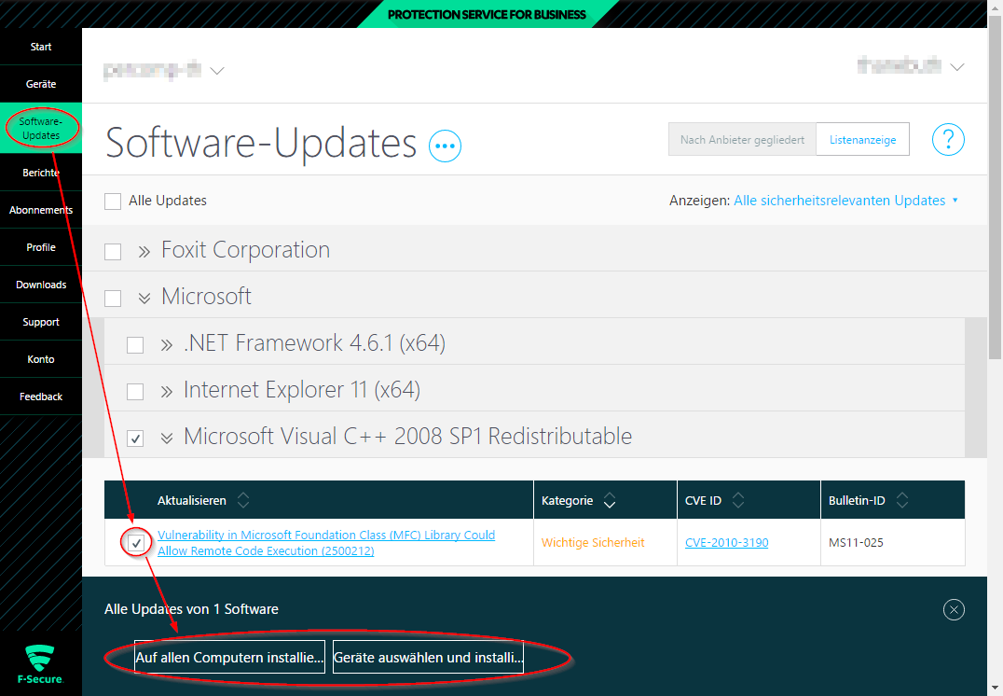
Task: Go to Konto settings
Action: tap(41, 359)
